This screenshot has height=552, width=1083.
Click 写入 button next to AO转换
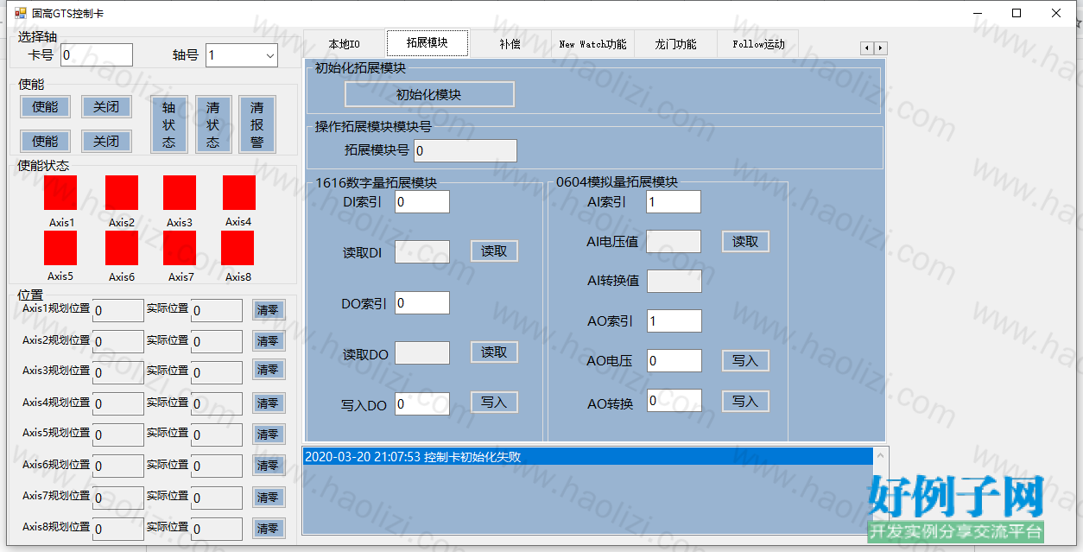coord(745,401)
